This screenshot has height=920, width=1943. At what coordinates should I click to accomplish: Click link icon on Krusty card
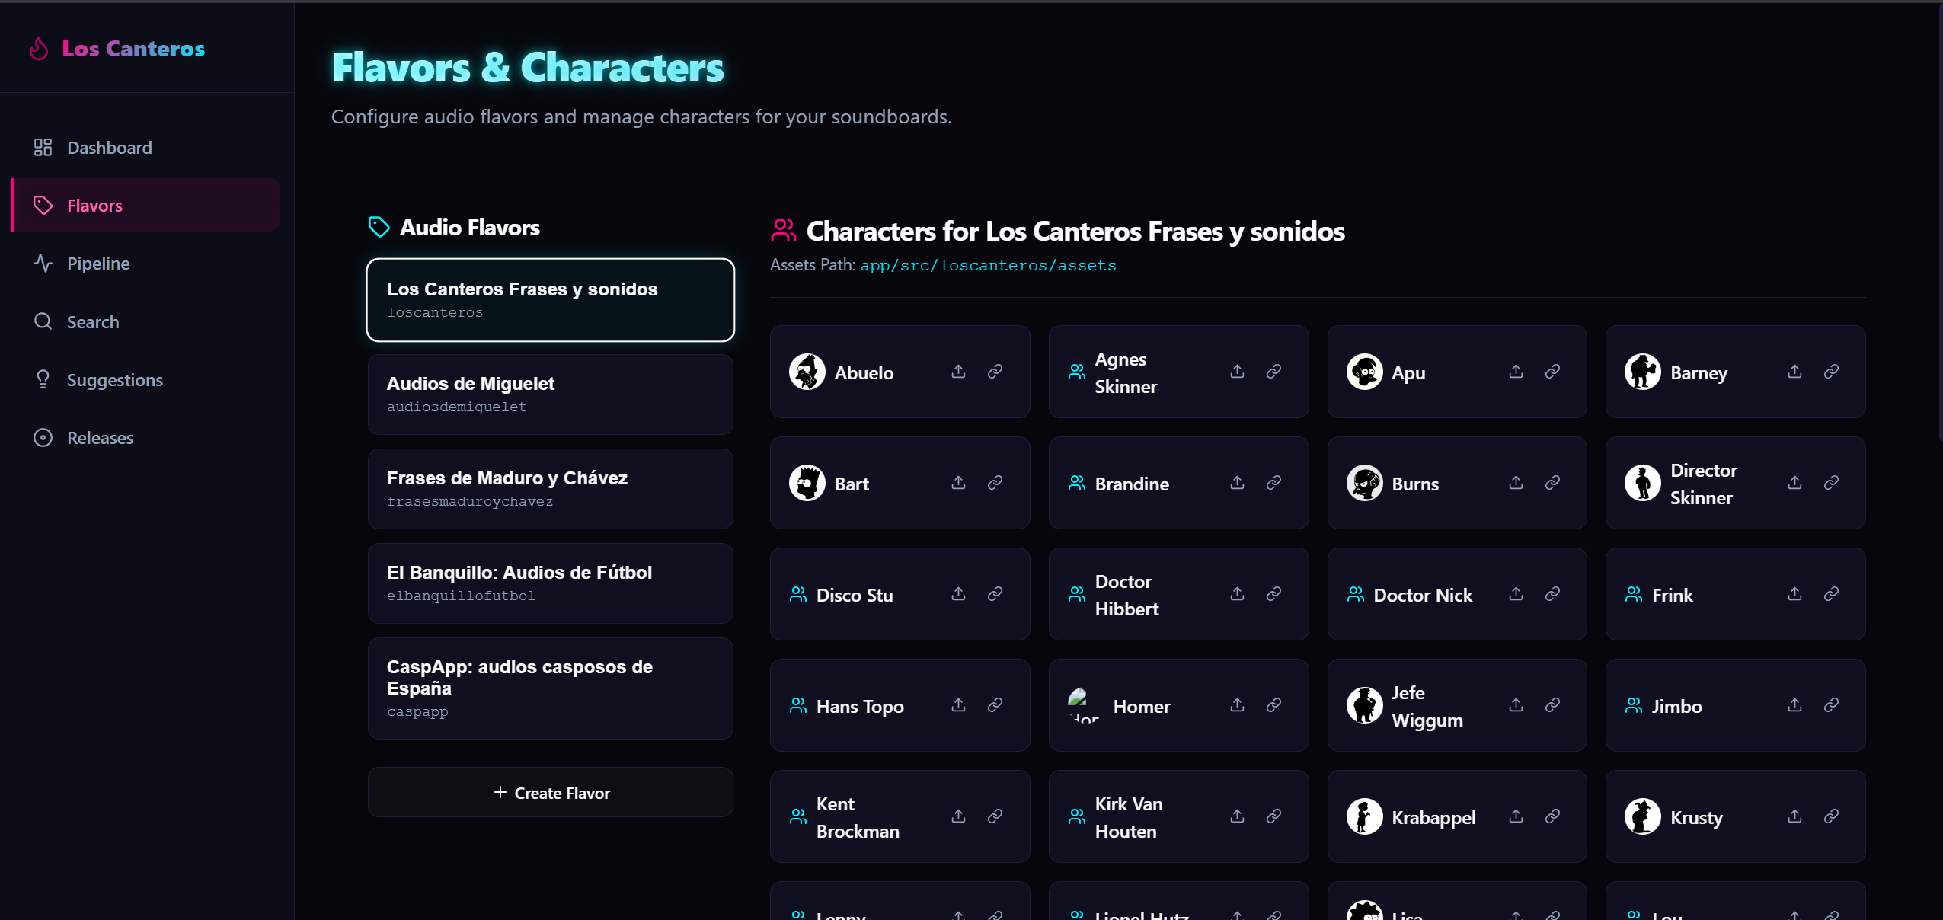point(1831,816)
